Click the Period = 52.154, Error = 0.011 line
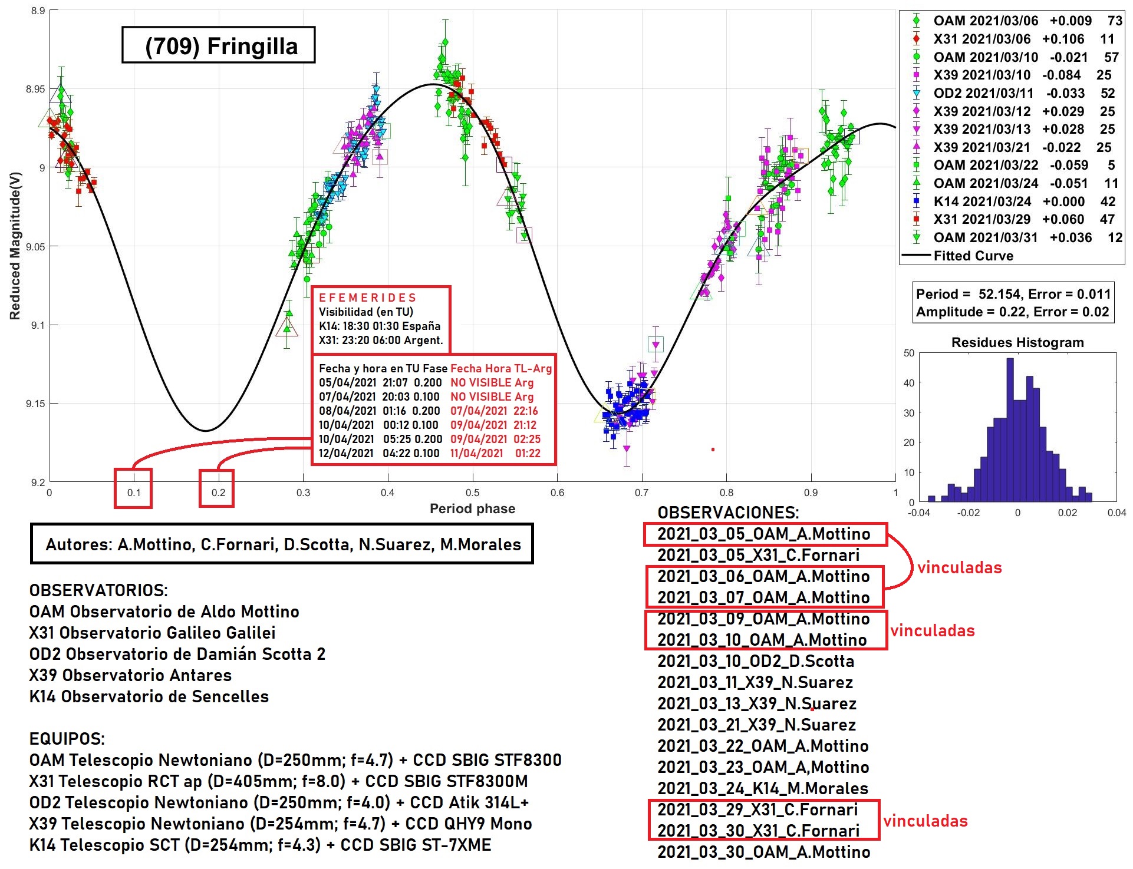 pyautogui.click(x=1013, y=294)
